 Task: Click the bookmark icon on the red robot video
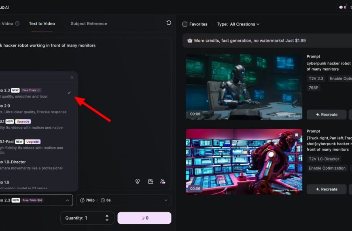[296, 135]
